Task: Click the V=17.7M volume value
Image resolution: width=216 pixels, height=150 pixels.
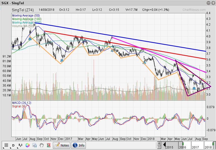Action: 131,10
